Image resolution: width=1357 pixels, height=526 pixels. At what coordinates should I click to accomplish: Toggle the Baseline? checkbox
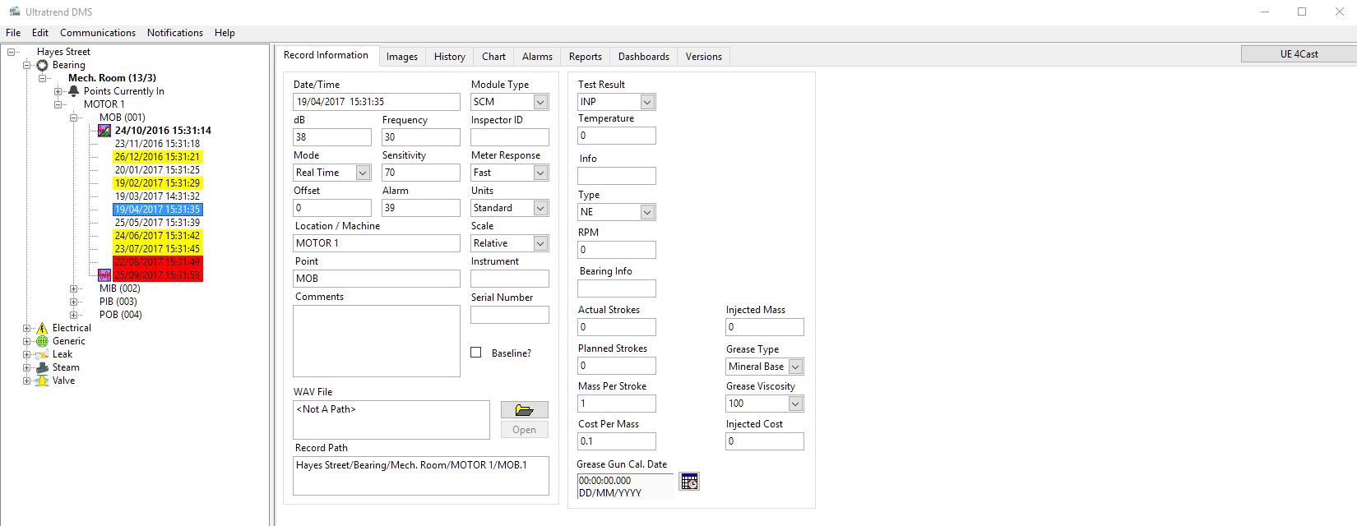[475, 353]
